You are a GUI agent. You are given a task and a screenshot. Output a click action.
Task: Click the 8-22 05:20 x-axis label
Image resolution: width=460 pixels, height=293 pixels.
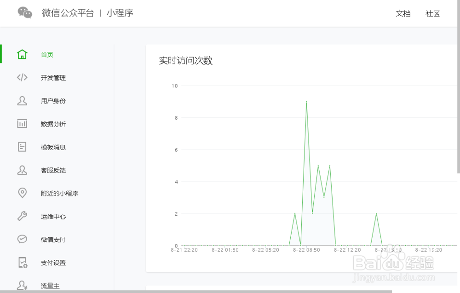265,250
